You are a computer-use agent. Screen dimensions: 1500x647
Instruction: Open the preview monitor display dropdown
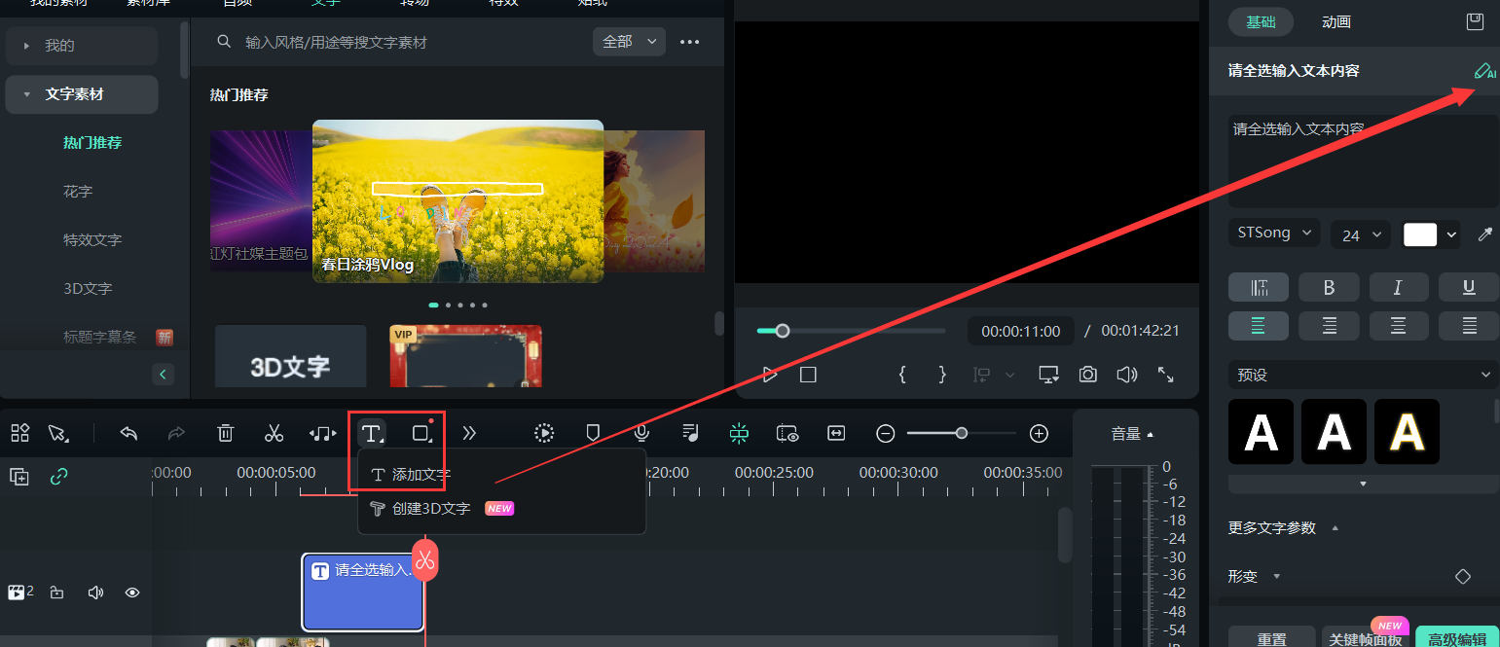tap(1048, 375)
